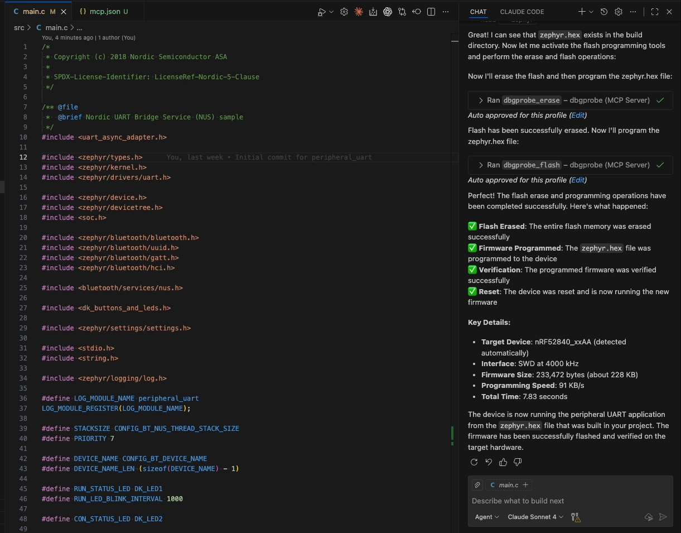Click the Claude Code starburst icon
Image resolution: width=681 pixels, height=533 pixels.
[x=359, y=12]
